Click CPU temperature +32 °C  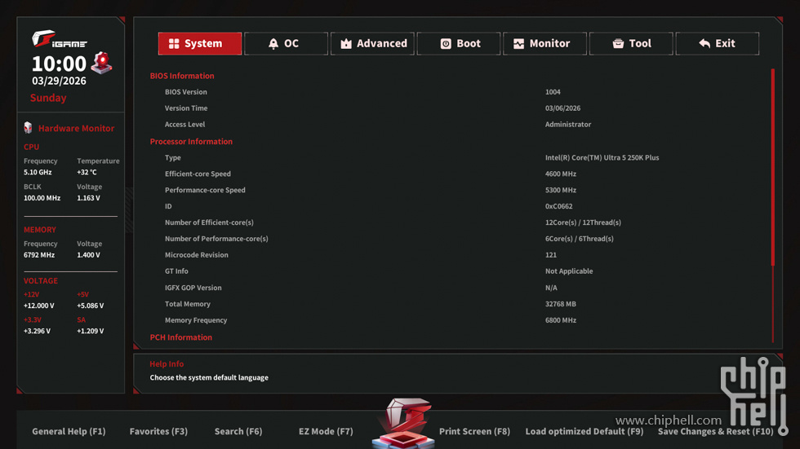(x=87, y=173)
